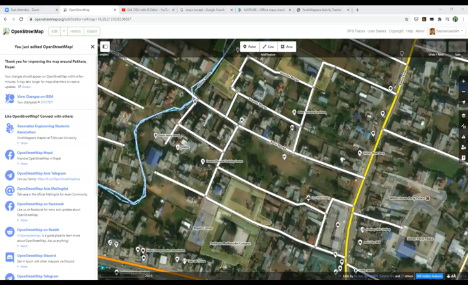This screenshot has height=285, width=468.
Task: Click the Redo button in editor
Action: 441,47
